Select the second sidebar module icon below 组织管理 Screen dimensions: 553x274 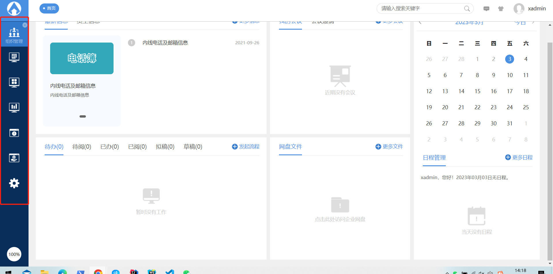[14, 57]
